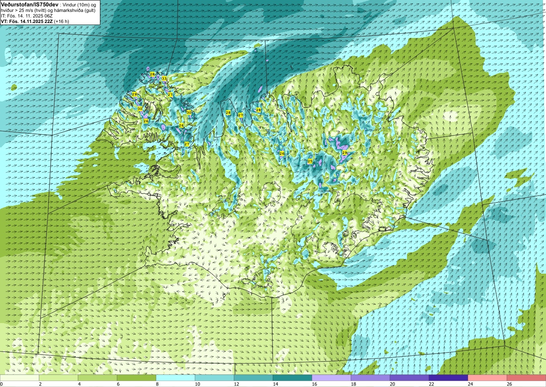This screenshot has height=387, width=546.
Task: Click the 'Vindur (10m) og' description text
Action: click(79, 4)
